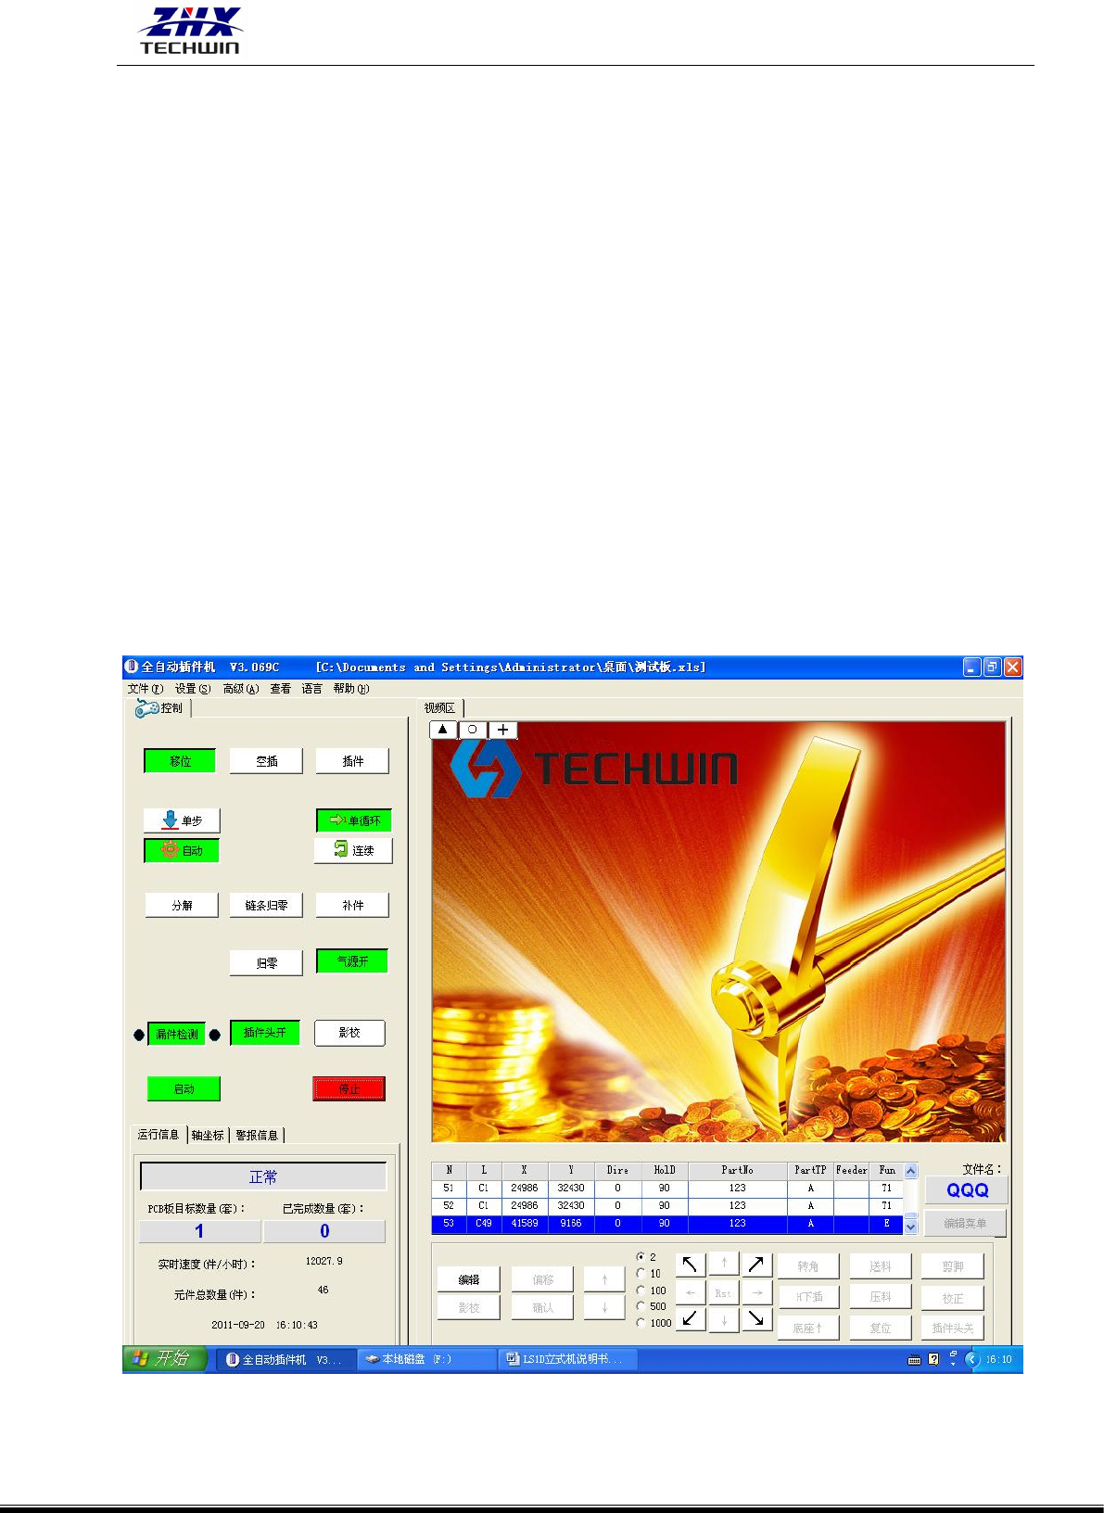Toggle the 插件头开 insert head button

point(265,1033)
